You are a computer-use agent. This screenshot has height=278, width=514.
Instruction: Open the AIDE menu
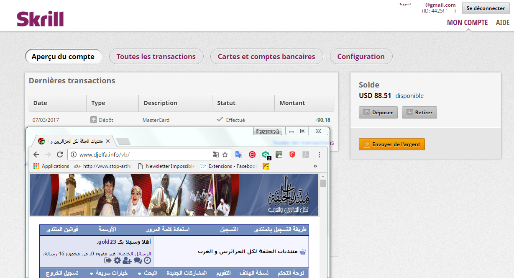[503, 23]
